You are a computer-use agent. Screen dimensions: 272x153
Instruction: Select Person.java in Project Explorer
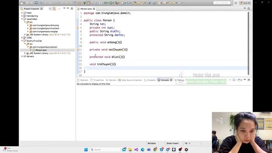(x=41, y=50)
